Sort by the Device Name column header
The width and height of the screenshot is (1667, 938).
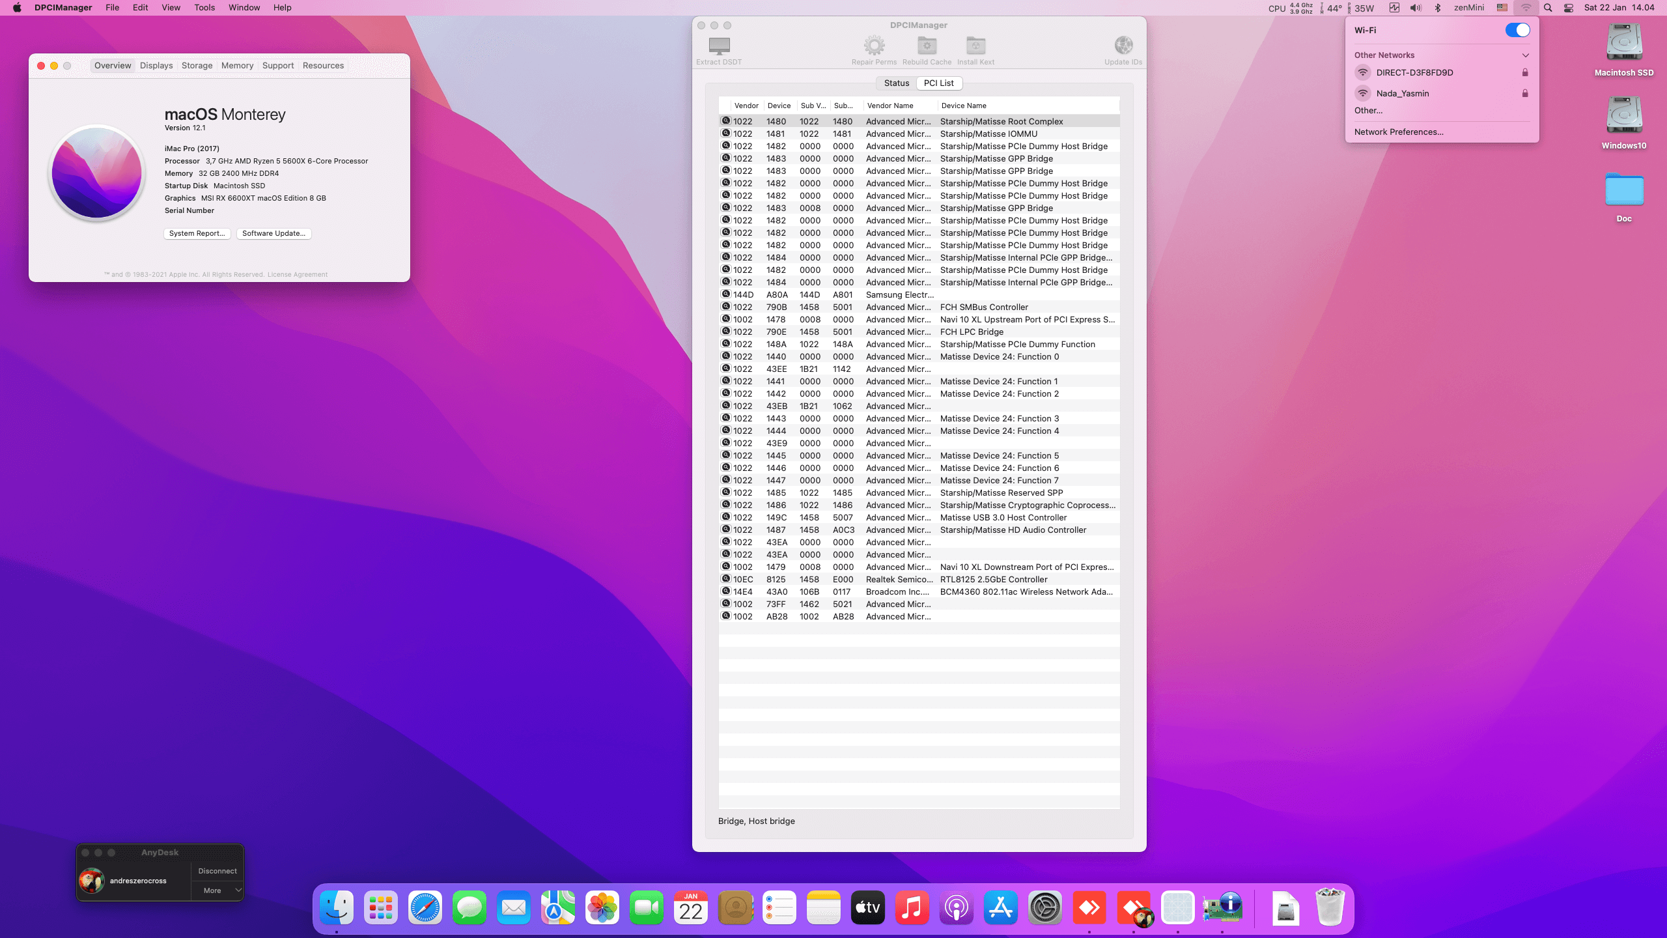point(1028,106)
